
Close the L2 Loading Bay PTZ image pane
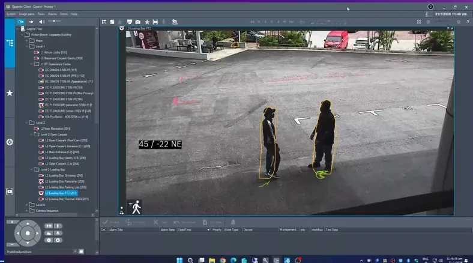coord(452,28)
